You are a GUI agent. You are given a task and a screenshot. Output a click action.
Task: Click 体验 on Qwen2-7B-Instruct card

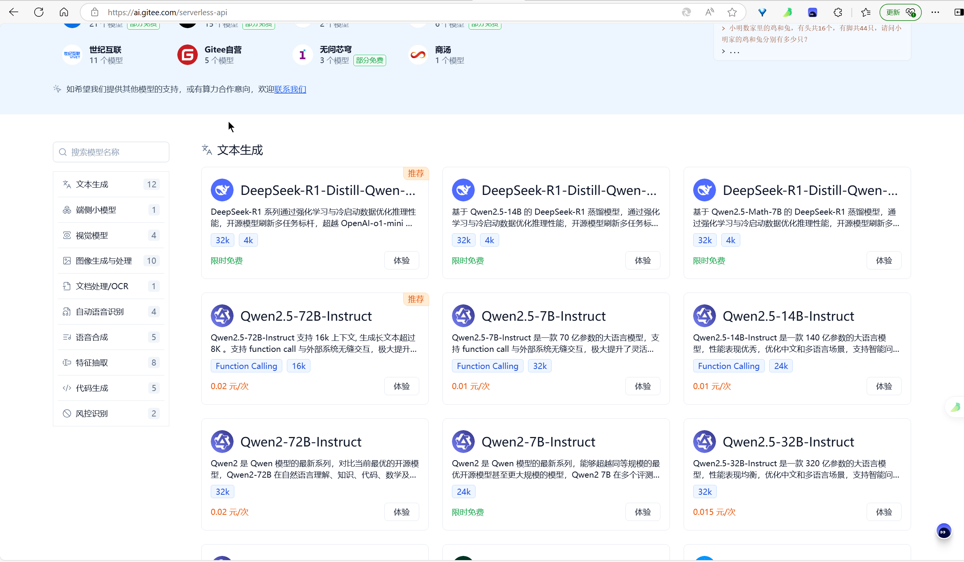click(x=642, y=512)
